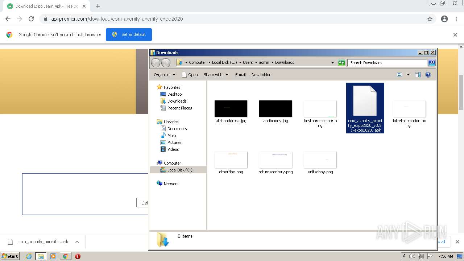Select the com_axonify expo2020 apk file
The width and height of the screenshot is (464, 261).
(x=365, y=108)
